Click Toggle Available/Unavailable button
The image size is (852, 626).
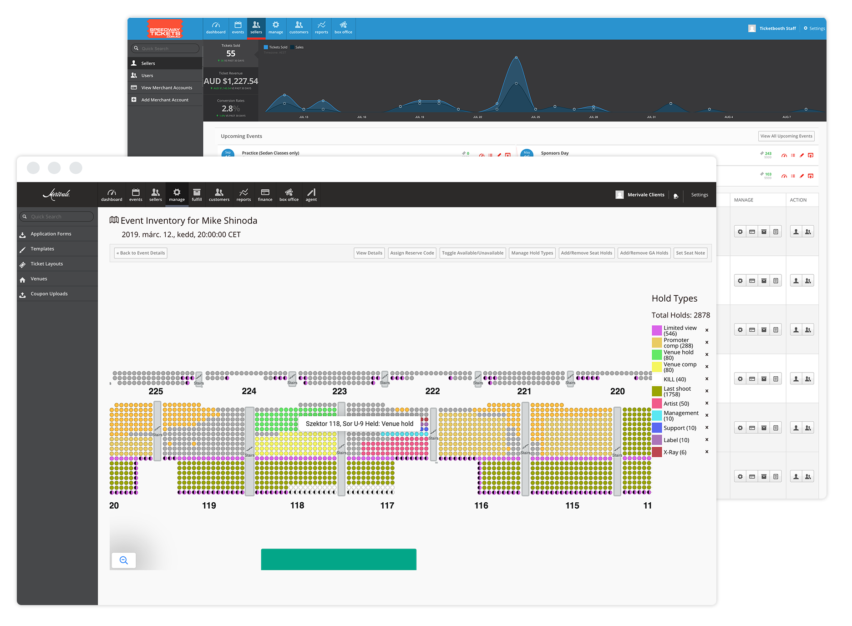[x=472, y=253]
